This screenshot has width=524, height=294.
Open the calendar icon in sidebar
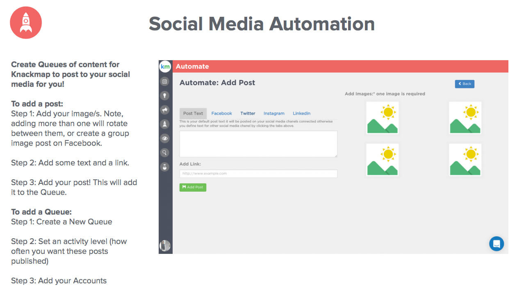pos(165,81)
